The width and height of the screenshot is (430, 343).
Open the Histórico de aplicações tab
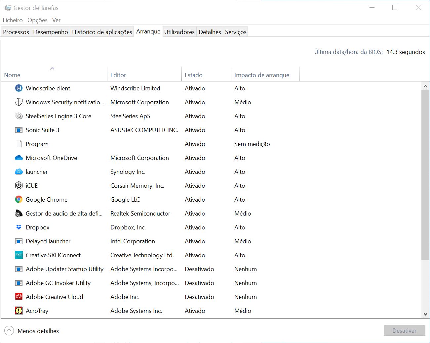click(x=102, y=32)
